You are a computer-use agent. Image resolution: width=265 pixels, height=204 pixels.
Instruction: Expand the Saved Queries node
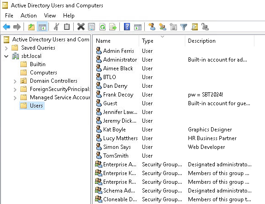tap(6, 48)
